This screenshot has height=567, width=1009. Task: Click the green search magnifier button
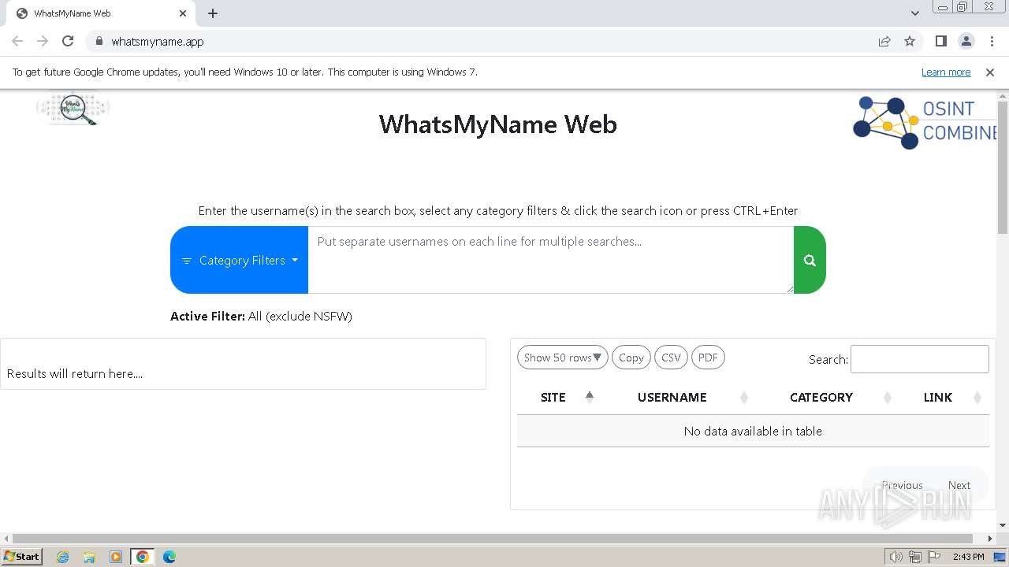click(810, 260)
